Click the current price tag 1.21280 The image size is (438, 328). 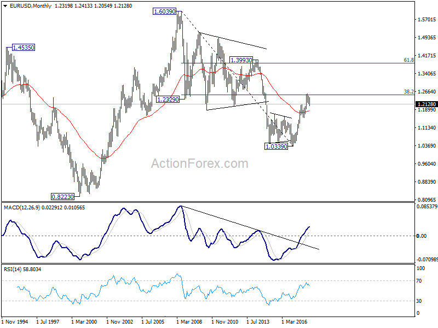pyautogui.click(x=427, y=104)
